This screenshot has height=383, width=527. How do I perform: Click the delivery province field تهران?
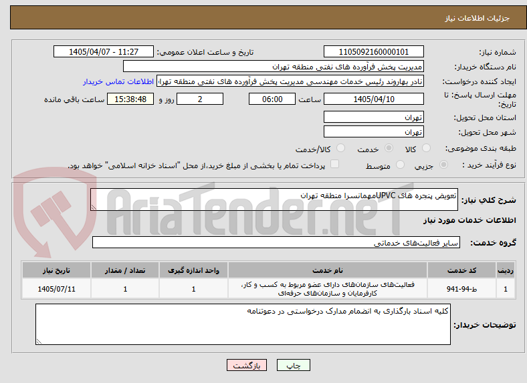373,117
